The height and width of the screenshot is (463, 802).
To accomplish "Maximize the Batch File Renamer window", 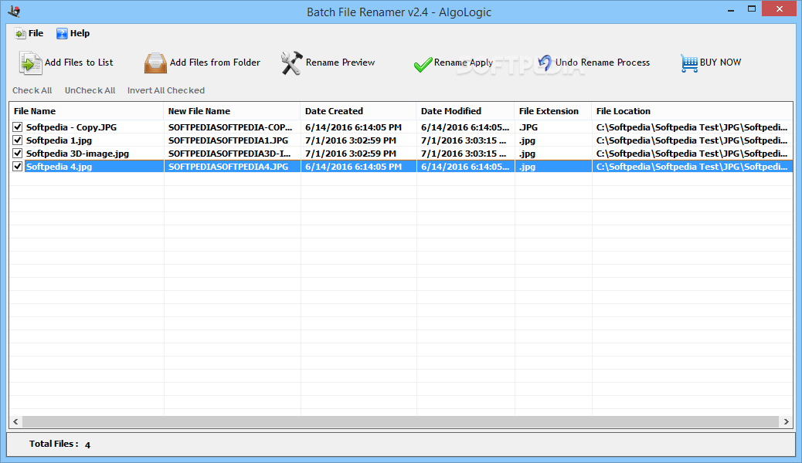I will (752, 9).
